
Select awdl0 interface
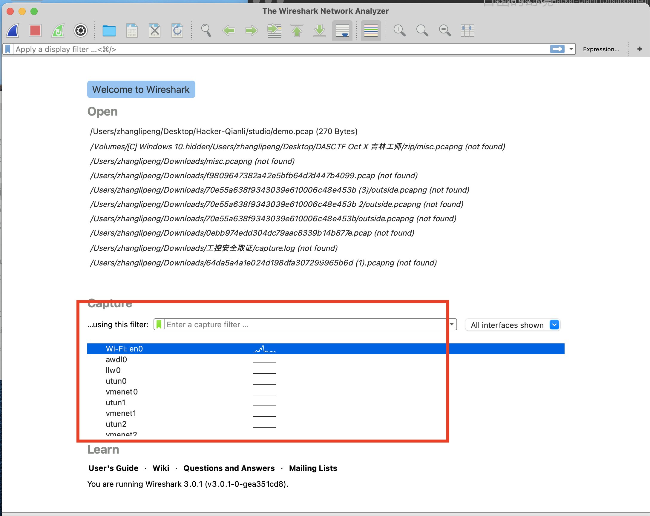point(326,360)
